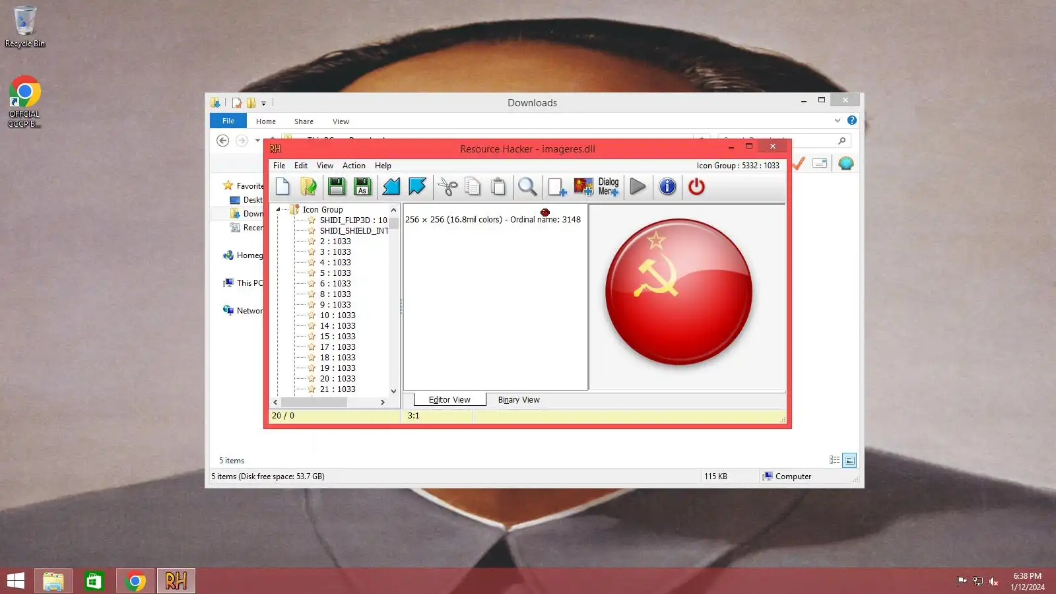Open the Home ribbon tab in Downloads
The width and height of the screenshot is (1056, 594).
[x=266, y=121]
